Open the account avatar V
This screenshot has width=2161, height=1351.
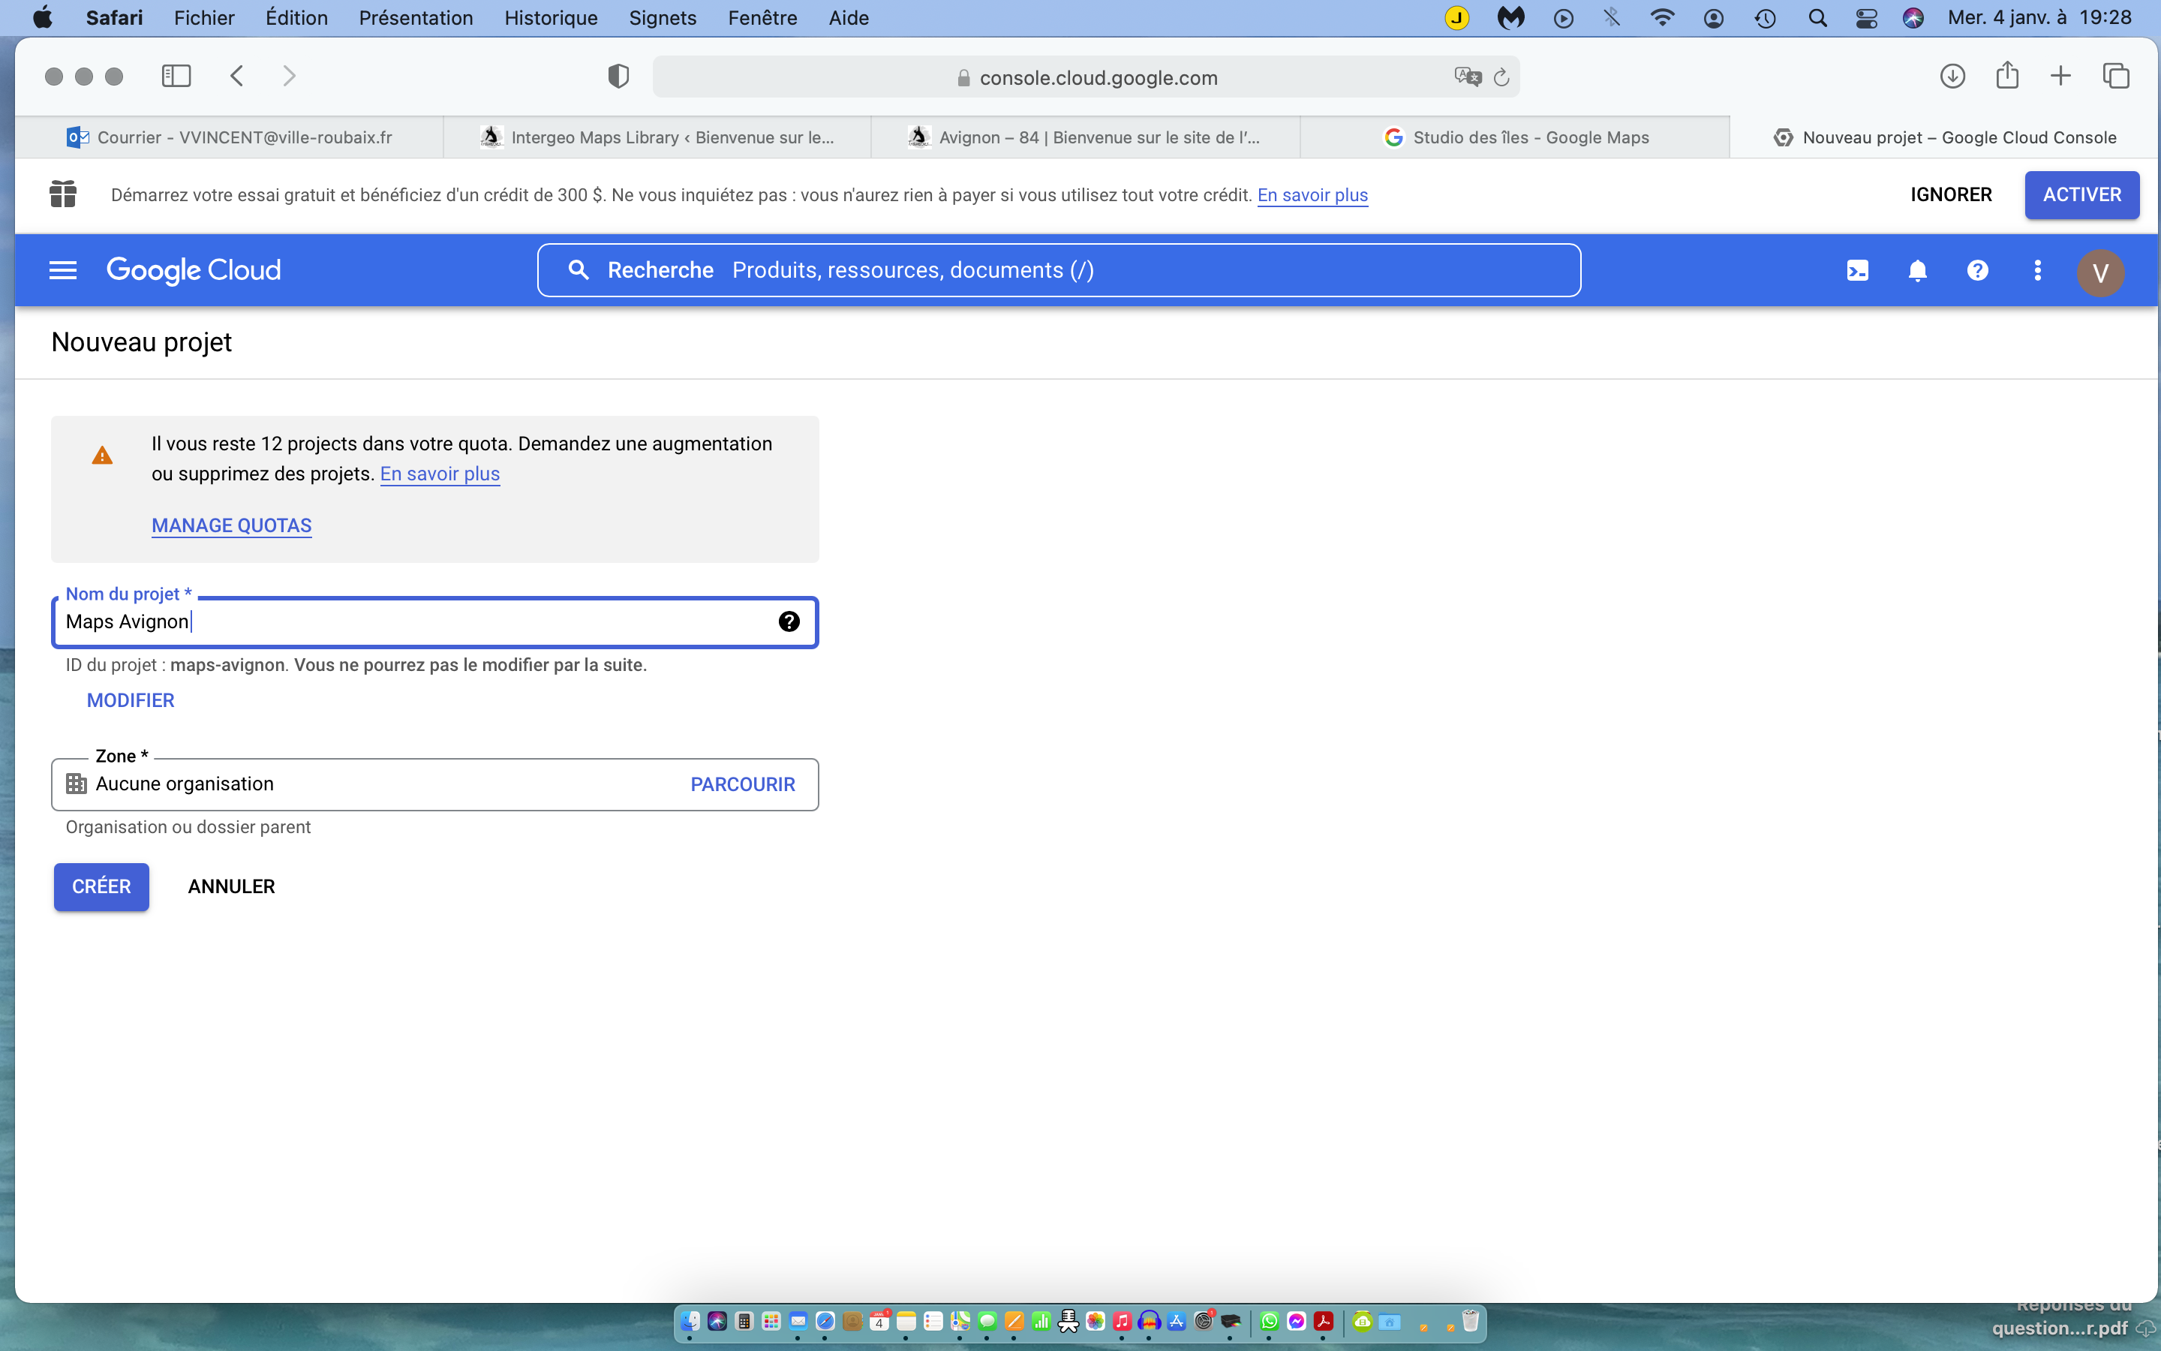pos(2100,272)
